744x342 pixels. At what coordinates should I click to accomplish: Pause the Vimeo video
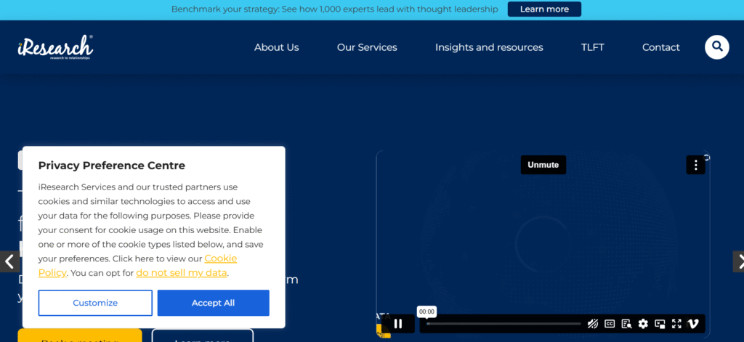pos(398,324)
